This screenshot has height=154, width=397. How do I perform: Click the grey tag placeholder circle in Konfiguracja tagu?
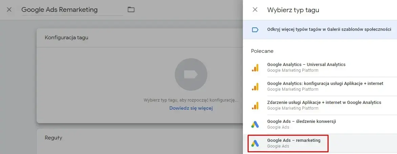[x=191, y=74]
